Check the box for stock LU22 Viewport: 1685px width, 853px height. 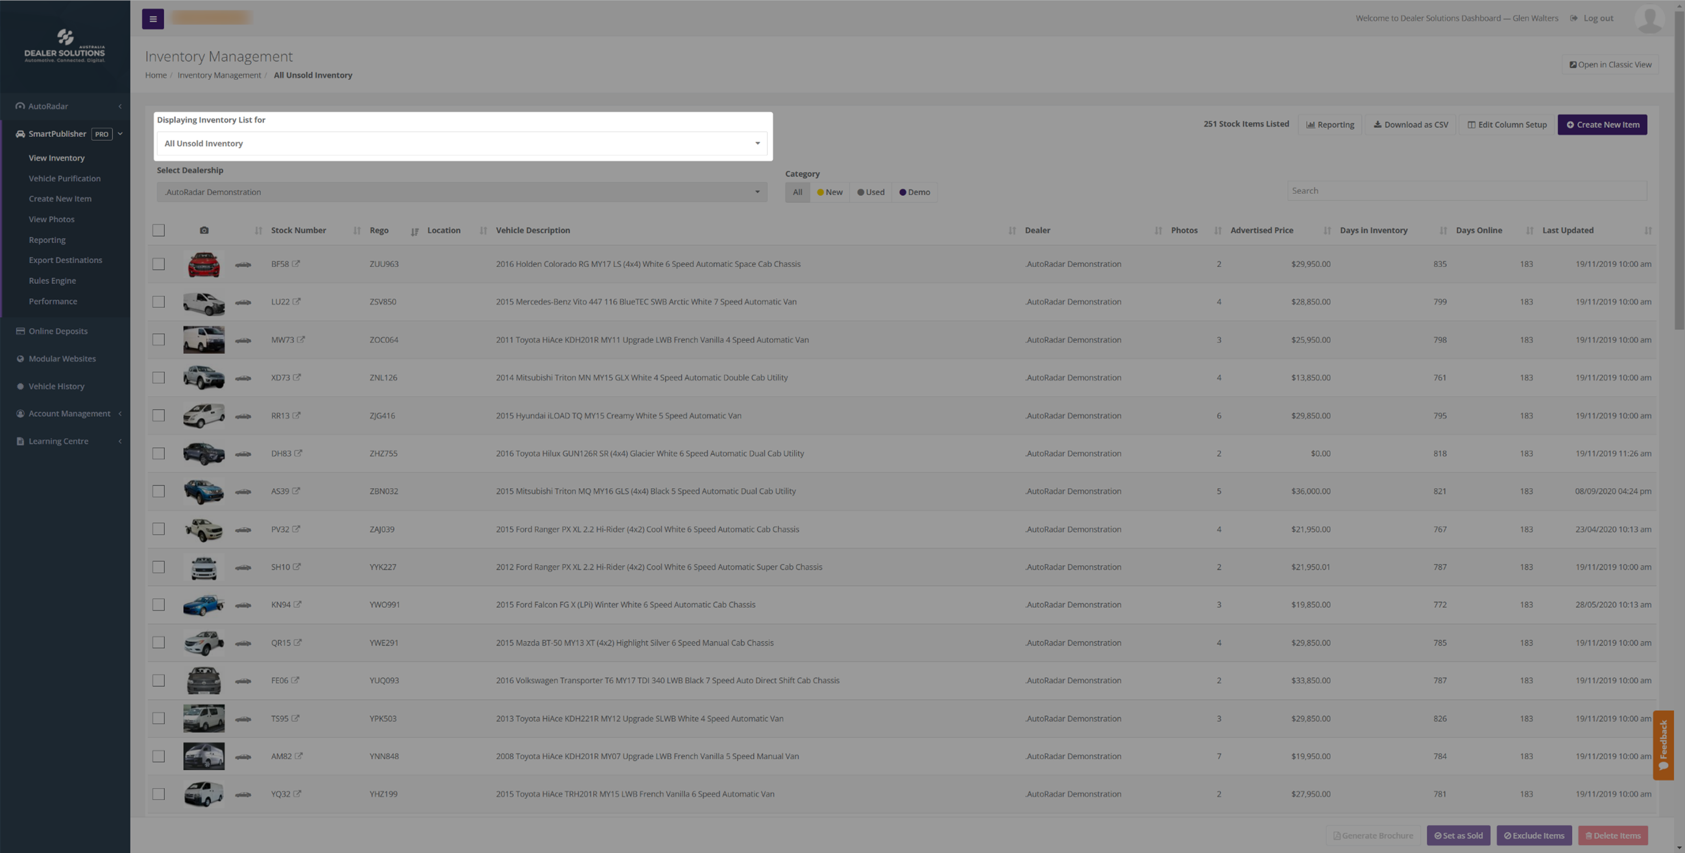158,302
